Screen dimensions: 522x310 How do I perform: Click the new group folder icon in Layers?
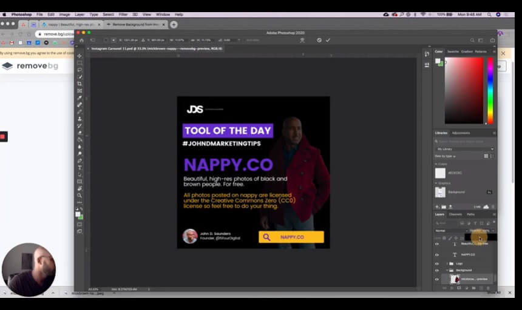(x=473, y=288)
